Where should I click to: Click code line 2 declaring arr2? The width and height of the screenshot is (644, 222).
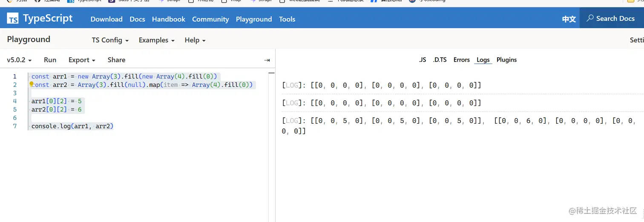pyautogui.click(x=142, y=85)
